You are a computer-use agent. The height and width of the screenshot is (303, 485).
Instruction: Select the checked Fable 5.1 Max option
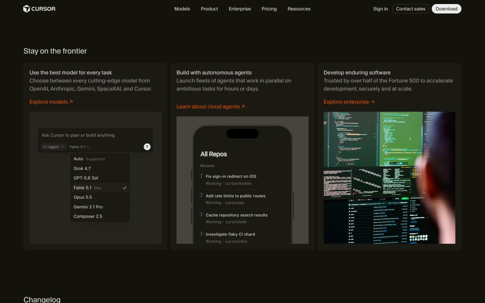100,188
